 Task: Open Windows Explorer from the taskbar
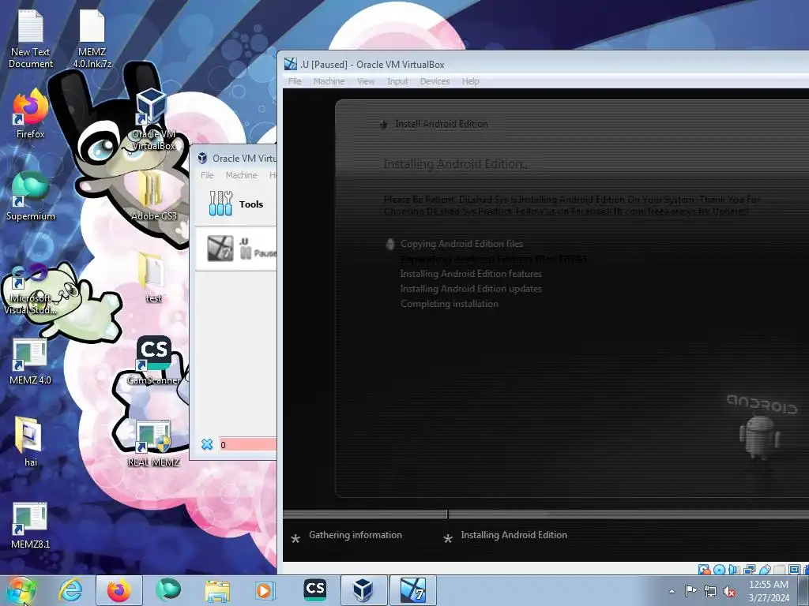point(217,590)
